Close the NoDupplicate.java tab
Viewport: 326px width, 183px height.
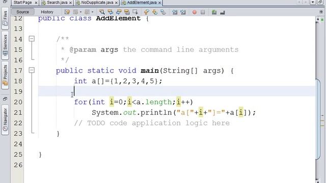pyautogui.click(x=117, y=3)
